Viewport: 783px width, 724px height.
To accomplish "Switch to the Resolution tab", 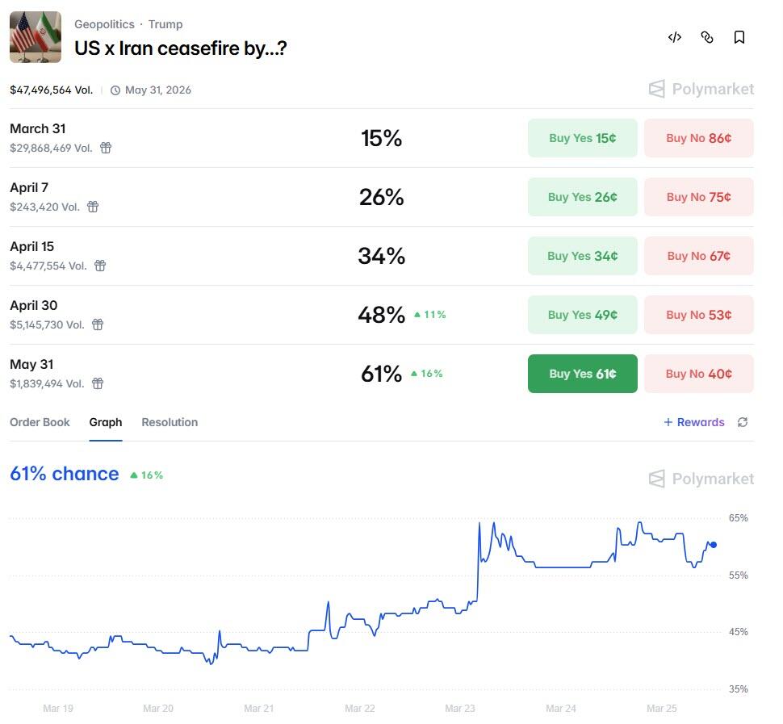I will coord(170,422).
